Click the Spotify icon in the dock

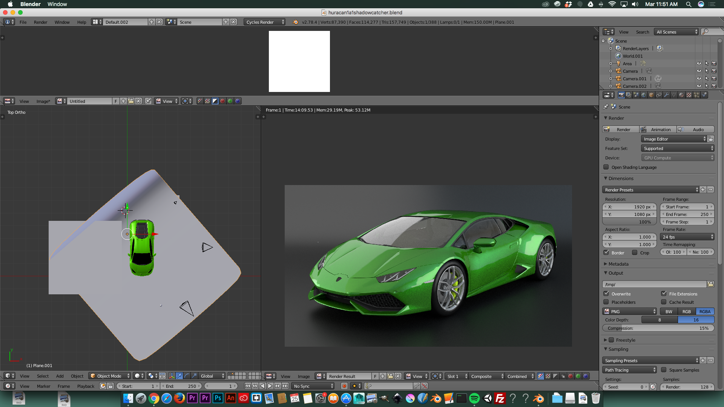point(474,398)
